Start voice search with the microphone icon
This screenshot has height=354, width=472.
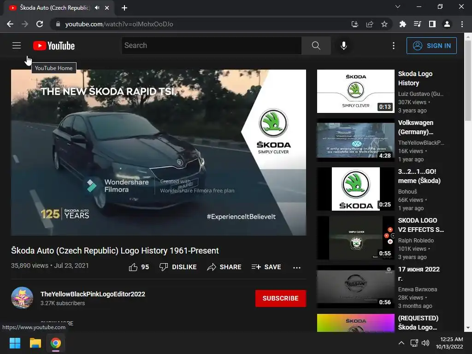click(x=344, y=46)
